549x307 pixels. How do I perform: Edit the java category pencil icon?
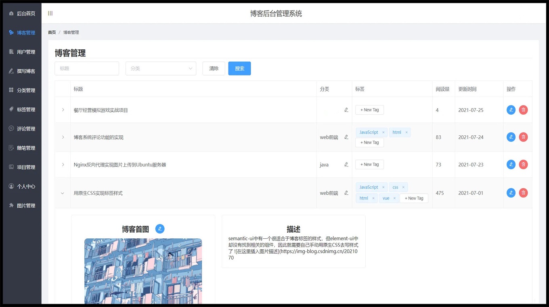point(346,165)
